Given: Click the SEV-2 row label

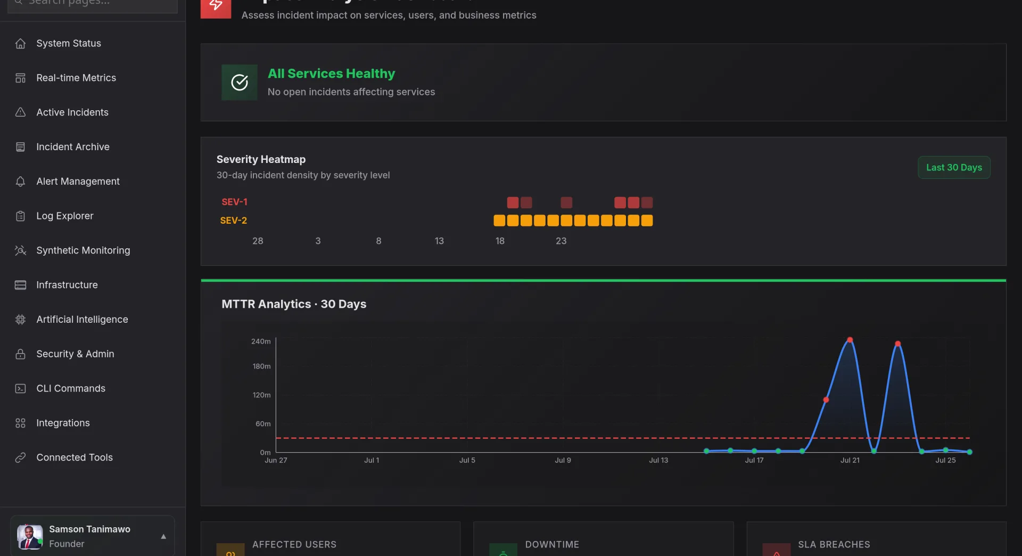Looking at the screenshot, I should [x=233, y=220].
